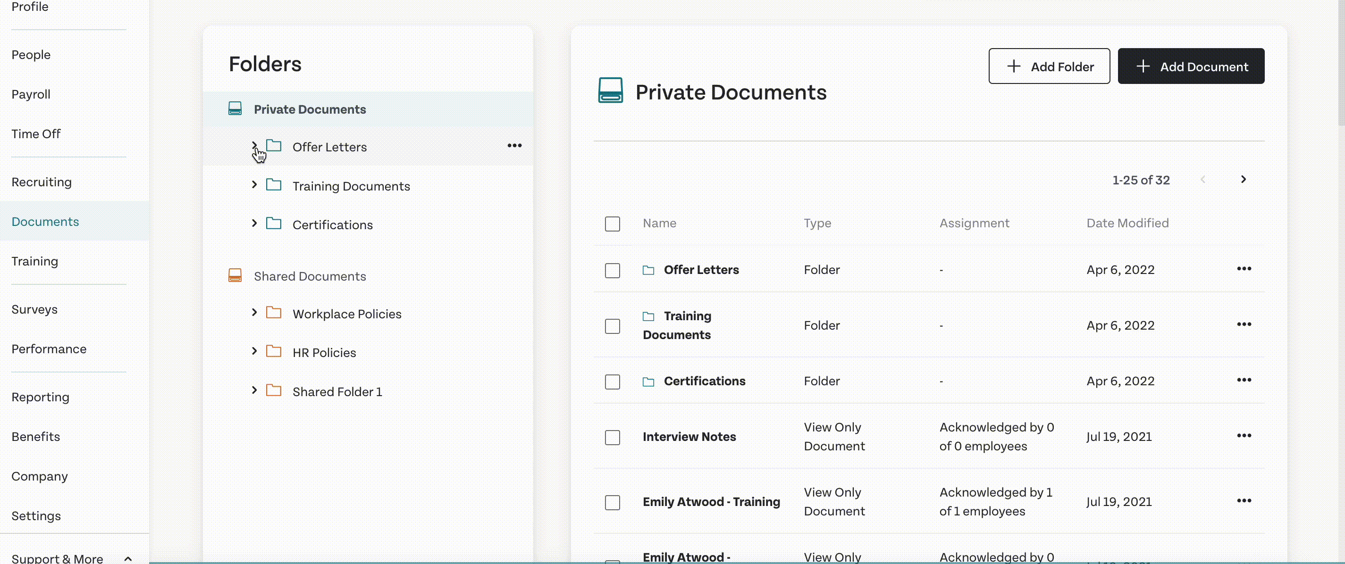Open Settings in the sidebar
Screen dimensions: 1345x564
[x=36, y=516]
